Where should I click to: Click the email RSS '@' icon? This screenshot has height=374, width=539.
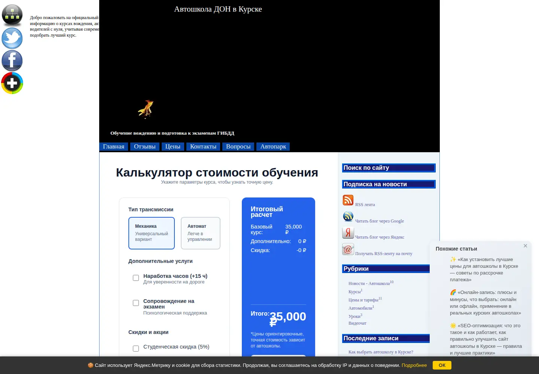pyautogui.click(x=348, y=249)
